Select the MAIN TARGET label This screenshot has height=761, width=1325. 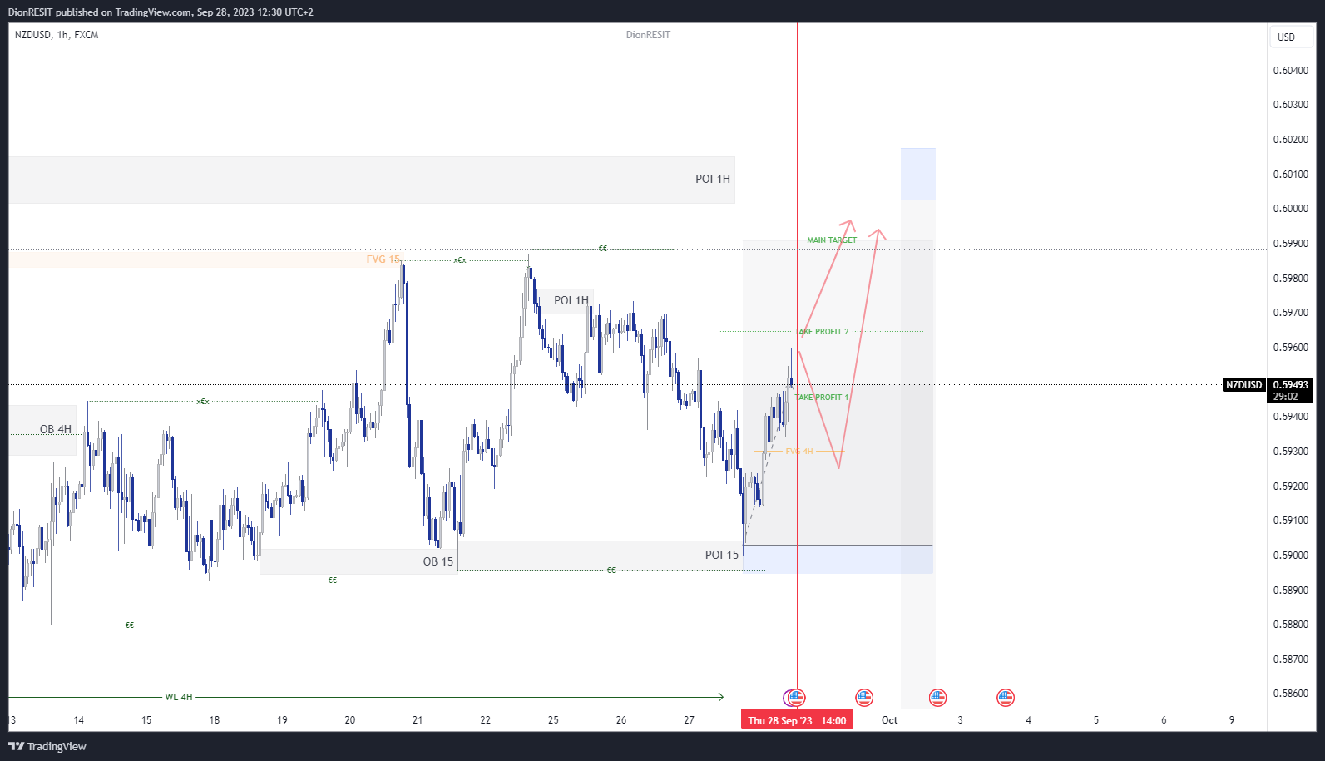(x=832, y=240)
